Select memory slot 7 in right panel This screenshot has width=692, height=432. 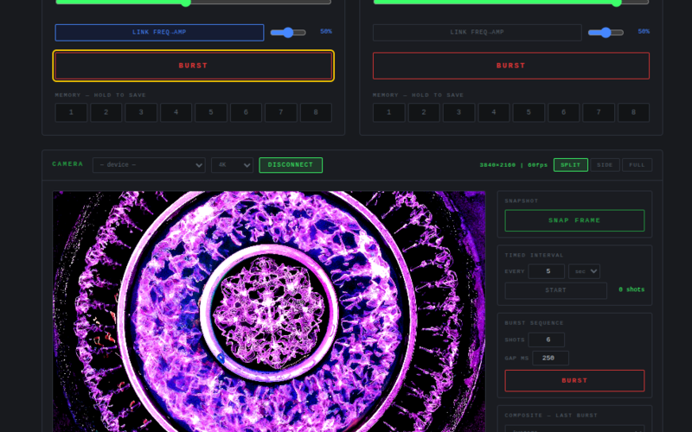coord(599,112)
